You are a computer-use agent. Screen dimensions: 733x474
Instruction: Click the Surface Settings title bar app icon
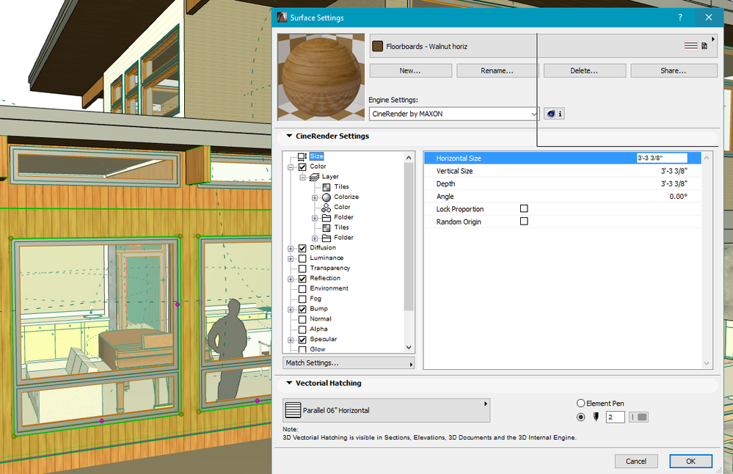(x=282, y=18)
